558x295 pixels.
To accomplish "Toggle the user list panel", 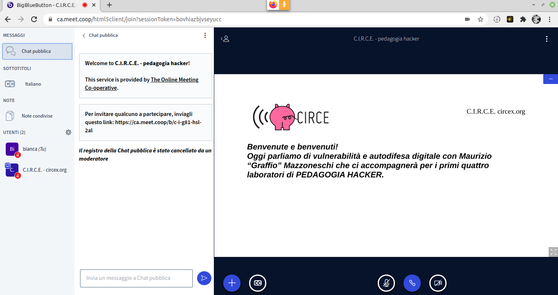I will tap(225, 39).
